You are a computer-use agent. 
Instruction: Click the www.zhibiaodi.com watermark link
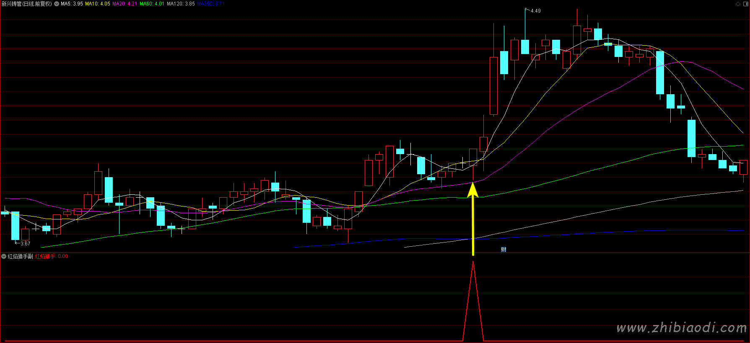[681, 328]
